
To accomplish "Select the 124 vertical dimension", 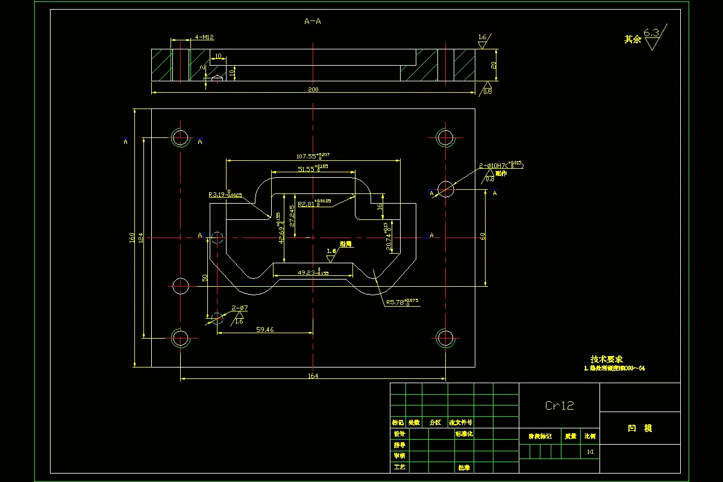I will pos(141,239).
